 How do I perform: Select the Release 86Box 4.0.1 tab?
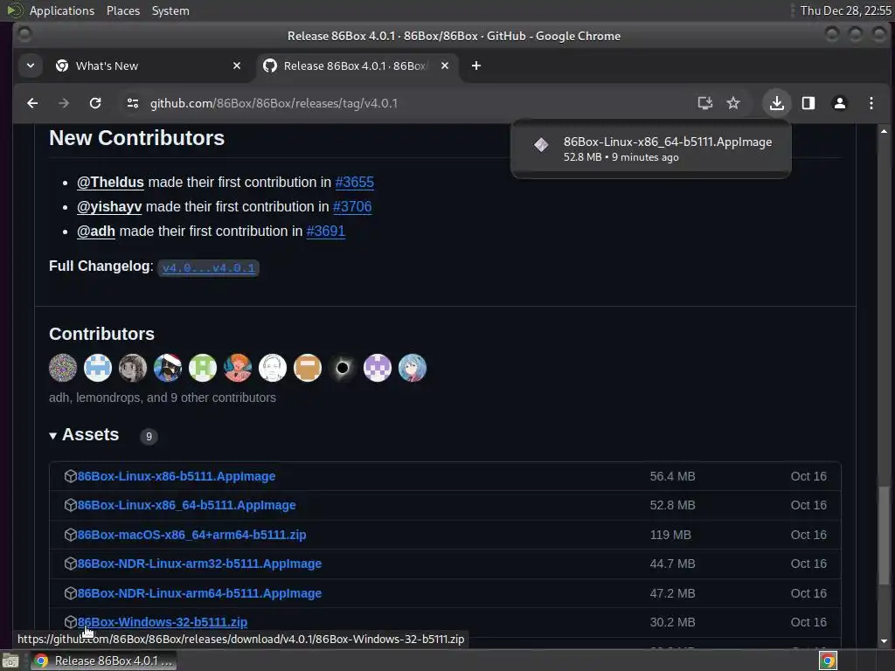[357, 66]
